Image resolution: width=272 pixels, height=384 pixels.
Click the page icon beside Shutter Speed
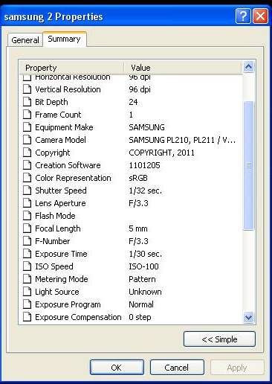(27, 191)
